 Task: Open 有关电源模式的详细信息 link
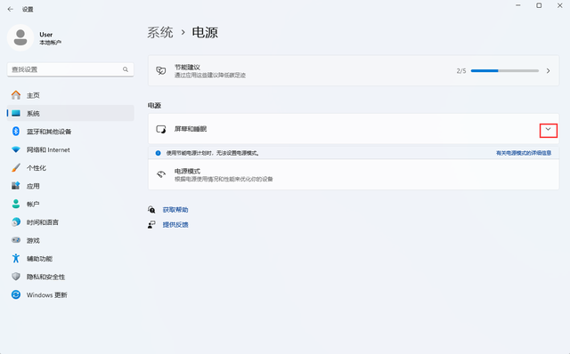524,153
